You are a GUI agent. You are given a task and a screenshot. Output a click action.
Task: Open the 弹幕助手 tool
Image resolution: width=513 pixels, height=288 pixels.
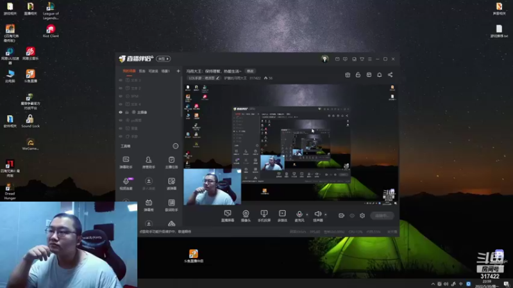click(x=126, y=163)
